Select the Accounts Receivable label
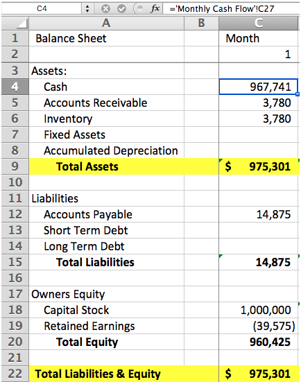Image resolution: width=301 pixels, height=382 pixels. tap(106, 103)
